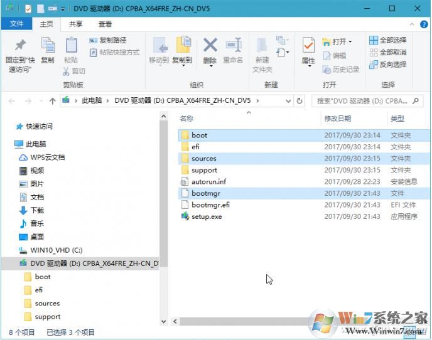Click navigation pane scroll up arrow
Viewport: 432px width, 340px height.
coord(163,116)
